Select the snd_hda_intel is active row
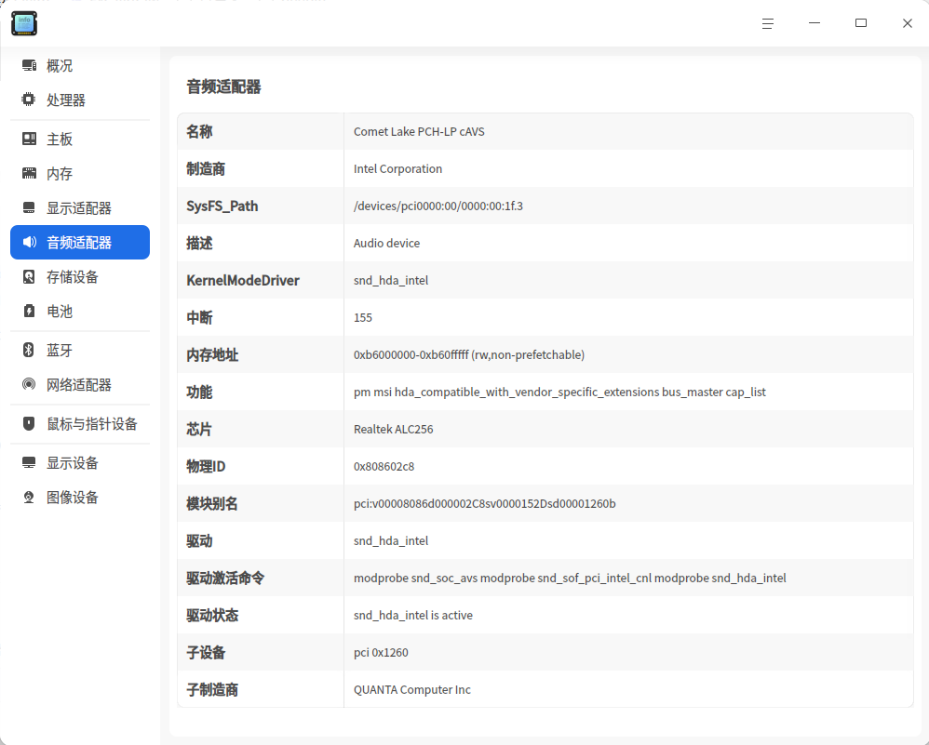Screen dimensions: 929x745 (x=545, y=615)
